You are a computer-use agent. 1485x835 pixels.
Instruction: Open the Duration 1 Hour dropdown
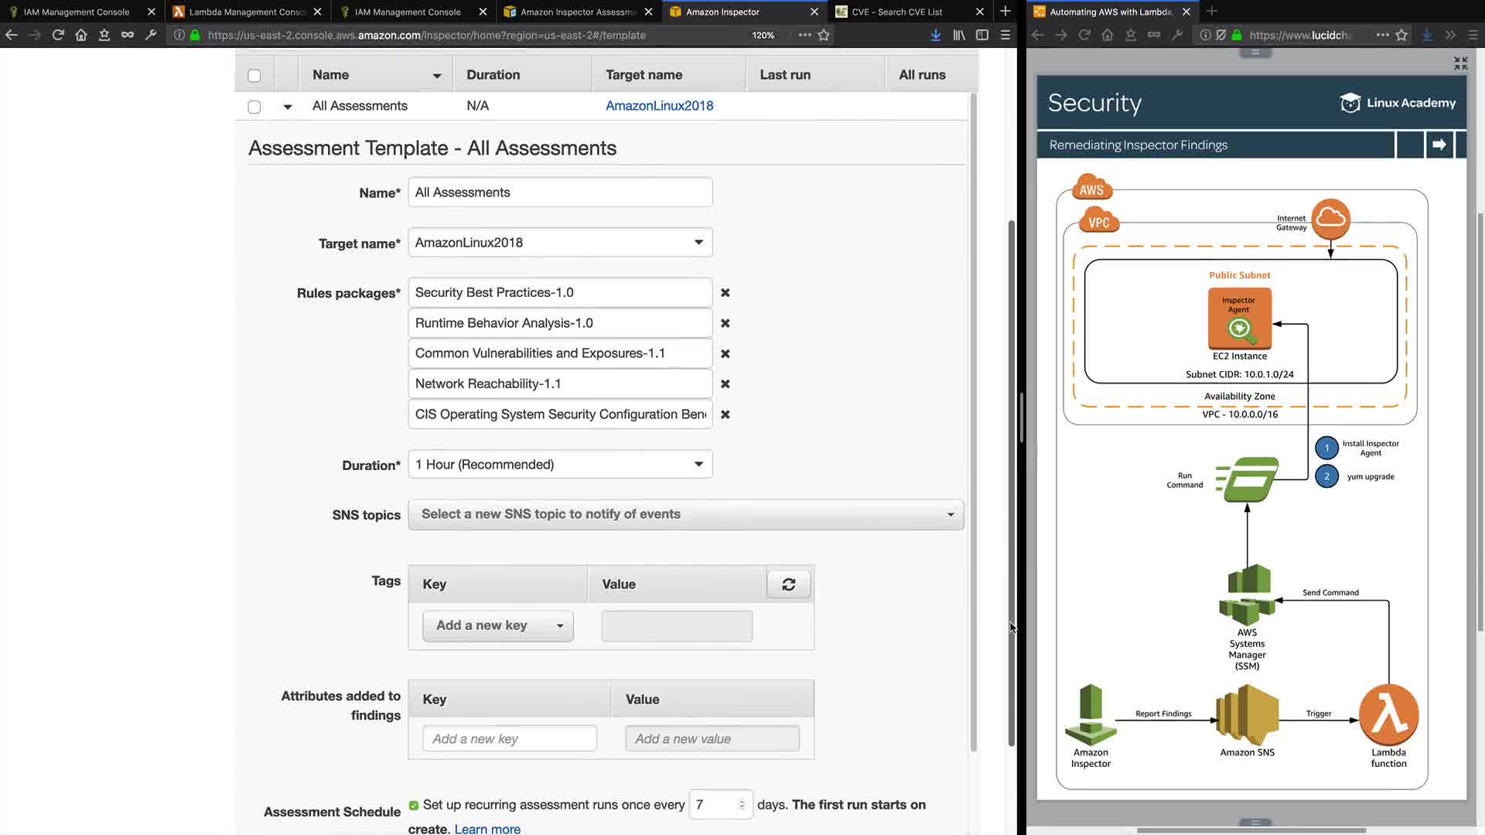point(560,465)
